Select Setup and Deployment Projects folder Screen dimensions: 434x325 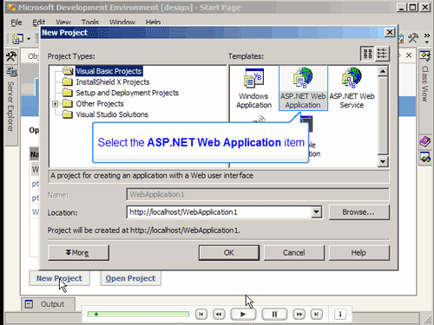(127, 93)
